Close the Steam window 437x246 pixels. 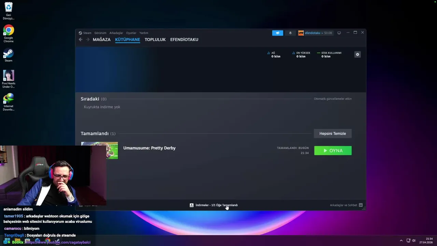(362, 32)
